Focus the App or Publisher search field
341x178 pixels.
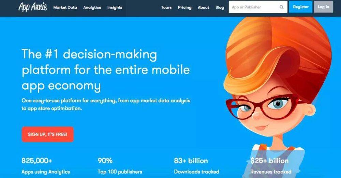[258, 7]
